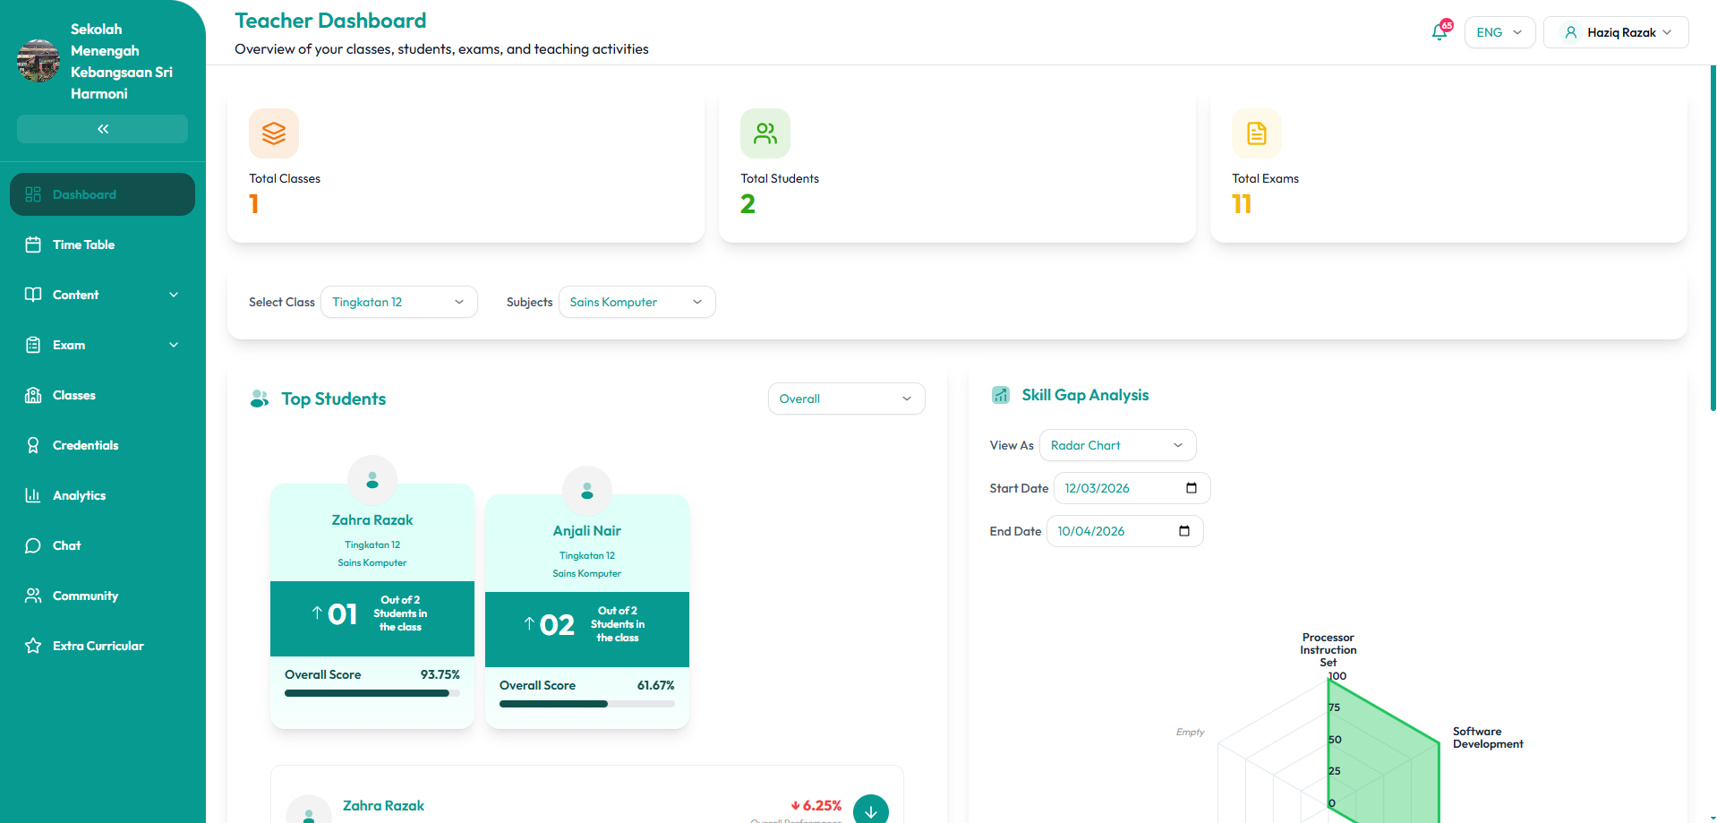Go to Time Table in sidebar
Image resolution: width=1717 pixels, height=823 pixels.
tap(83, 244)
